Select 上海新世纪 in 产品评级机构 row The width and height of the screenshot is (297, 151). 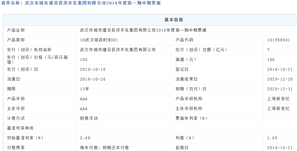click(x=278, y=99)
